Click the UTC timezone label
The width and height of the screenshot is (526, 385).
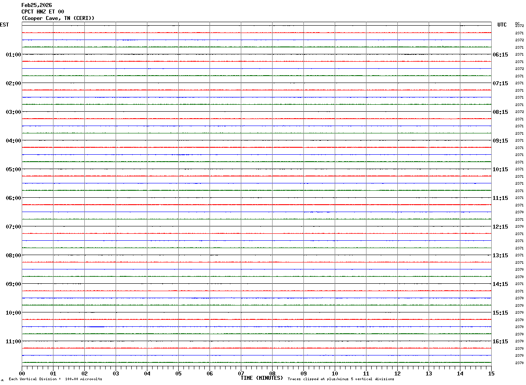[x=502, y=25]
